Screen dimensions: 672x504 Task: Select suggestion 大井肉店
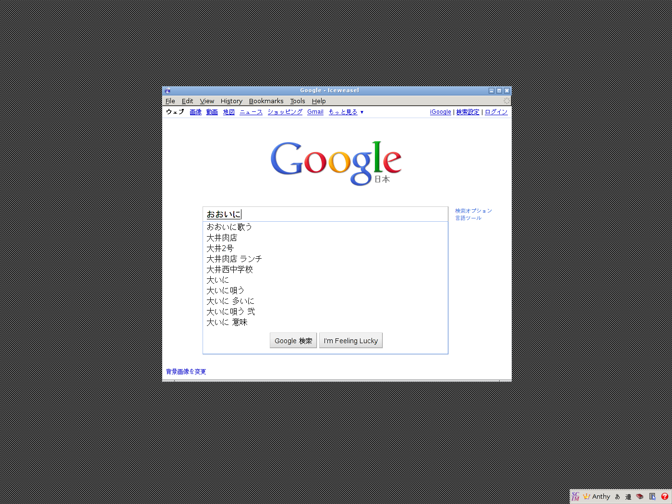(325, 238)
